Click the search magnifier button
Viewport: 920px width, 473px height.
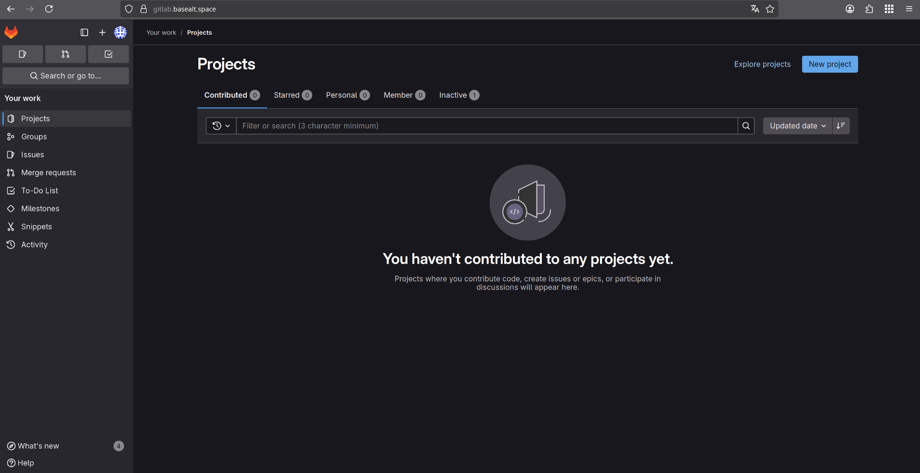746,126
